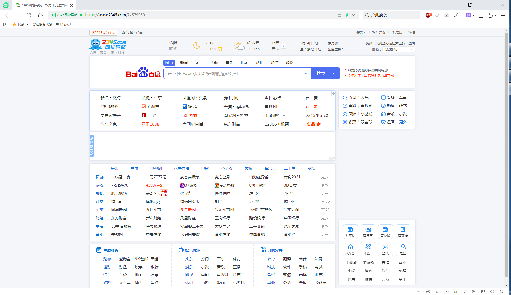Screen dimensions: 511x295
Task: Switch to the 花房直播 category tab
Action: pyautogui.click(x=182, y=168)
